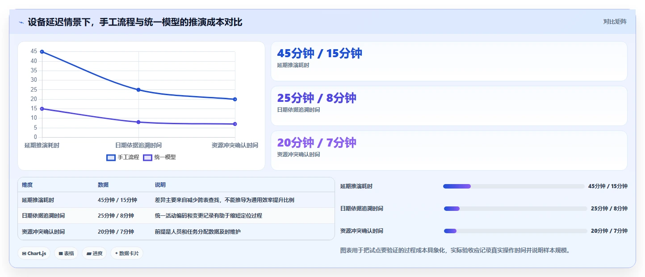The height and width of the screenshot is (277, 645).
Task: Click the 手工流程 data point at 45
Action: point(42,52)
